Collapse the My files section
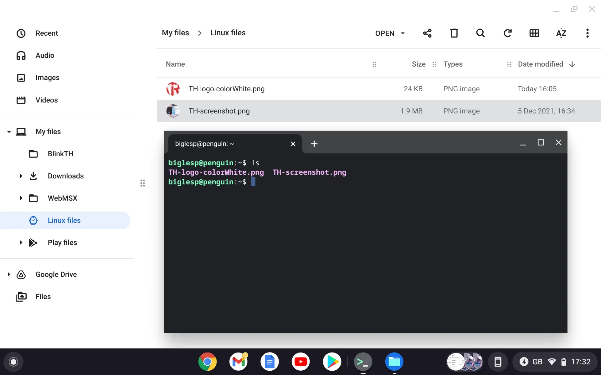The height and width of the screenshot is (375, 601). coord(9,132)
